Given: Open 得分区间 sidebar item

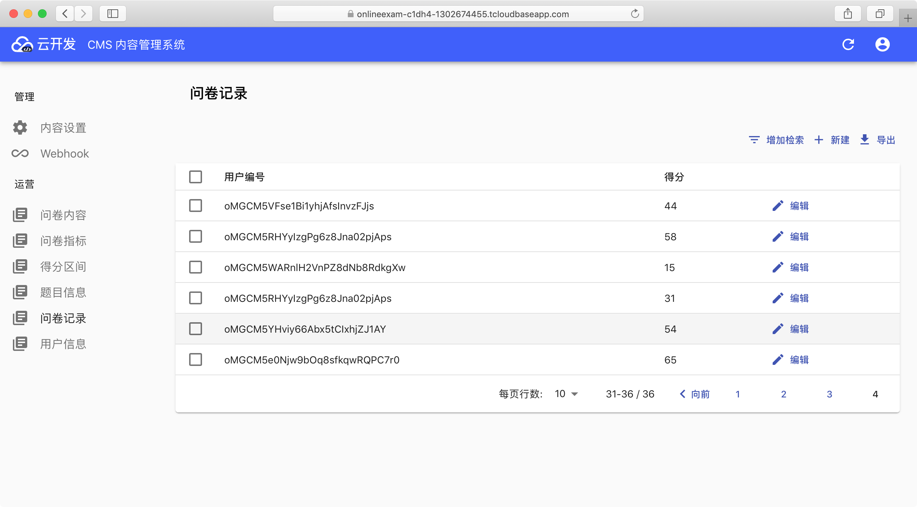Looking at the screenshot, I should 63,266.
